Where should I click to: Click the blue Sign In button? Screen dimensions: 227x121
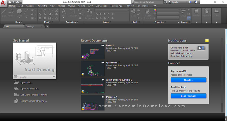[188, 80]
